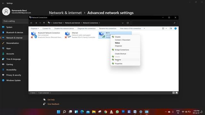Click Create Shortcut in context menu
The height and width of the screenshot is (115, 205).
(120, 54)
